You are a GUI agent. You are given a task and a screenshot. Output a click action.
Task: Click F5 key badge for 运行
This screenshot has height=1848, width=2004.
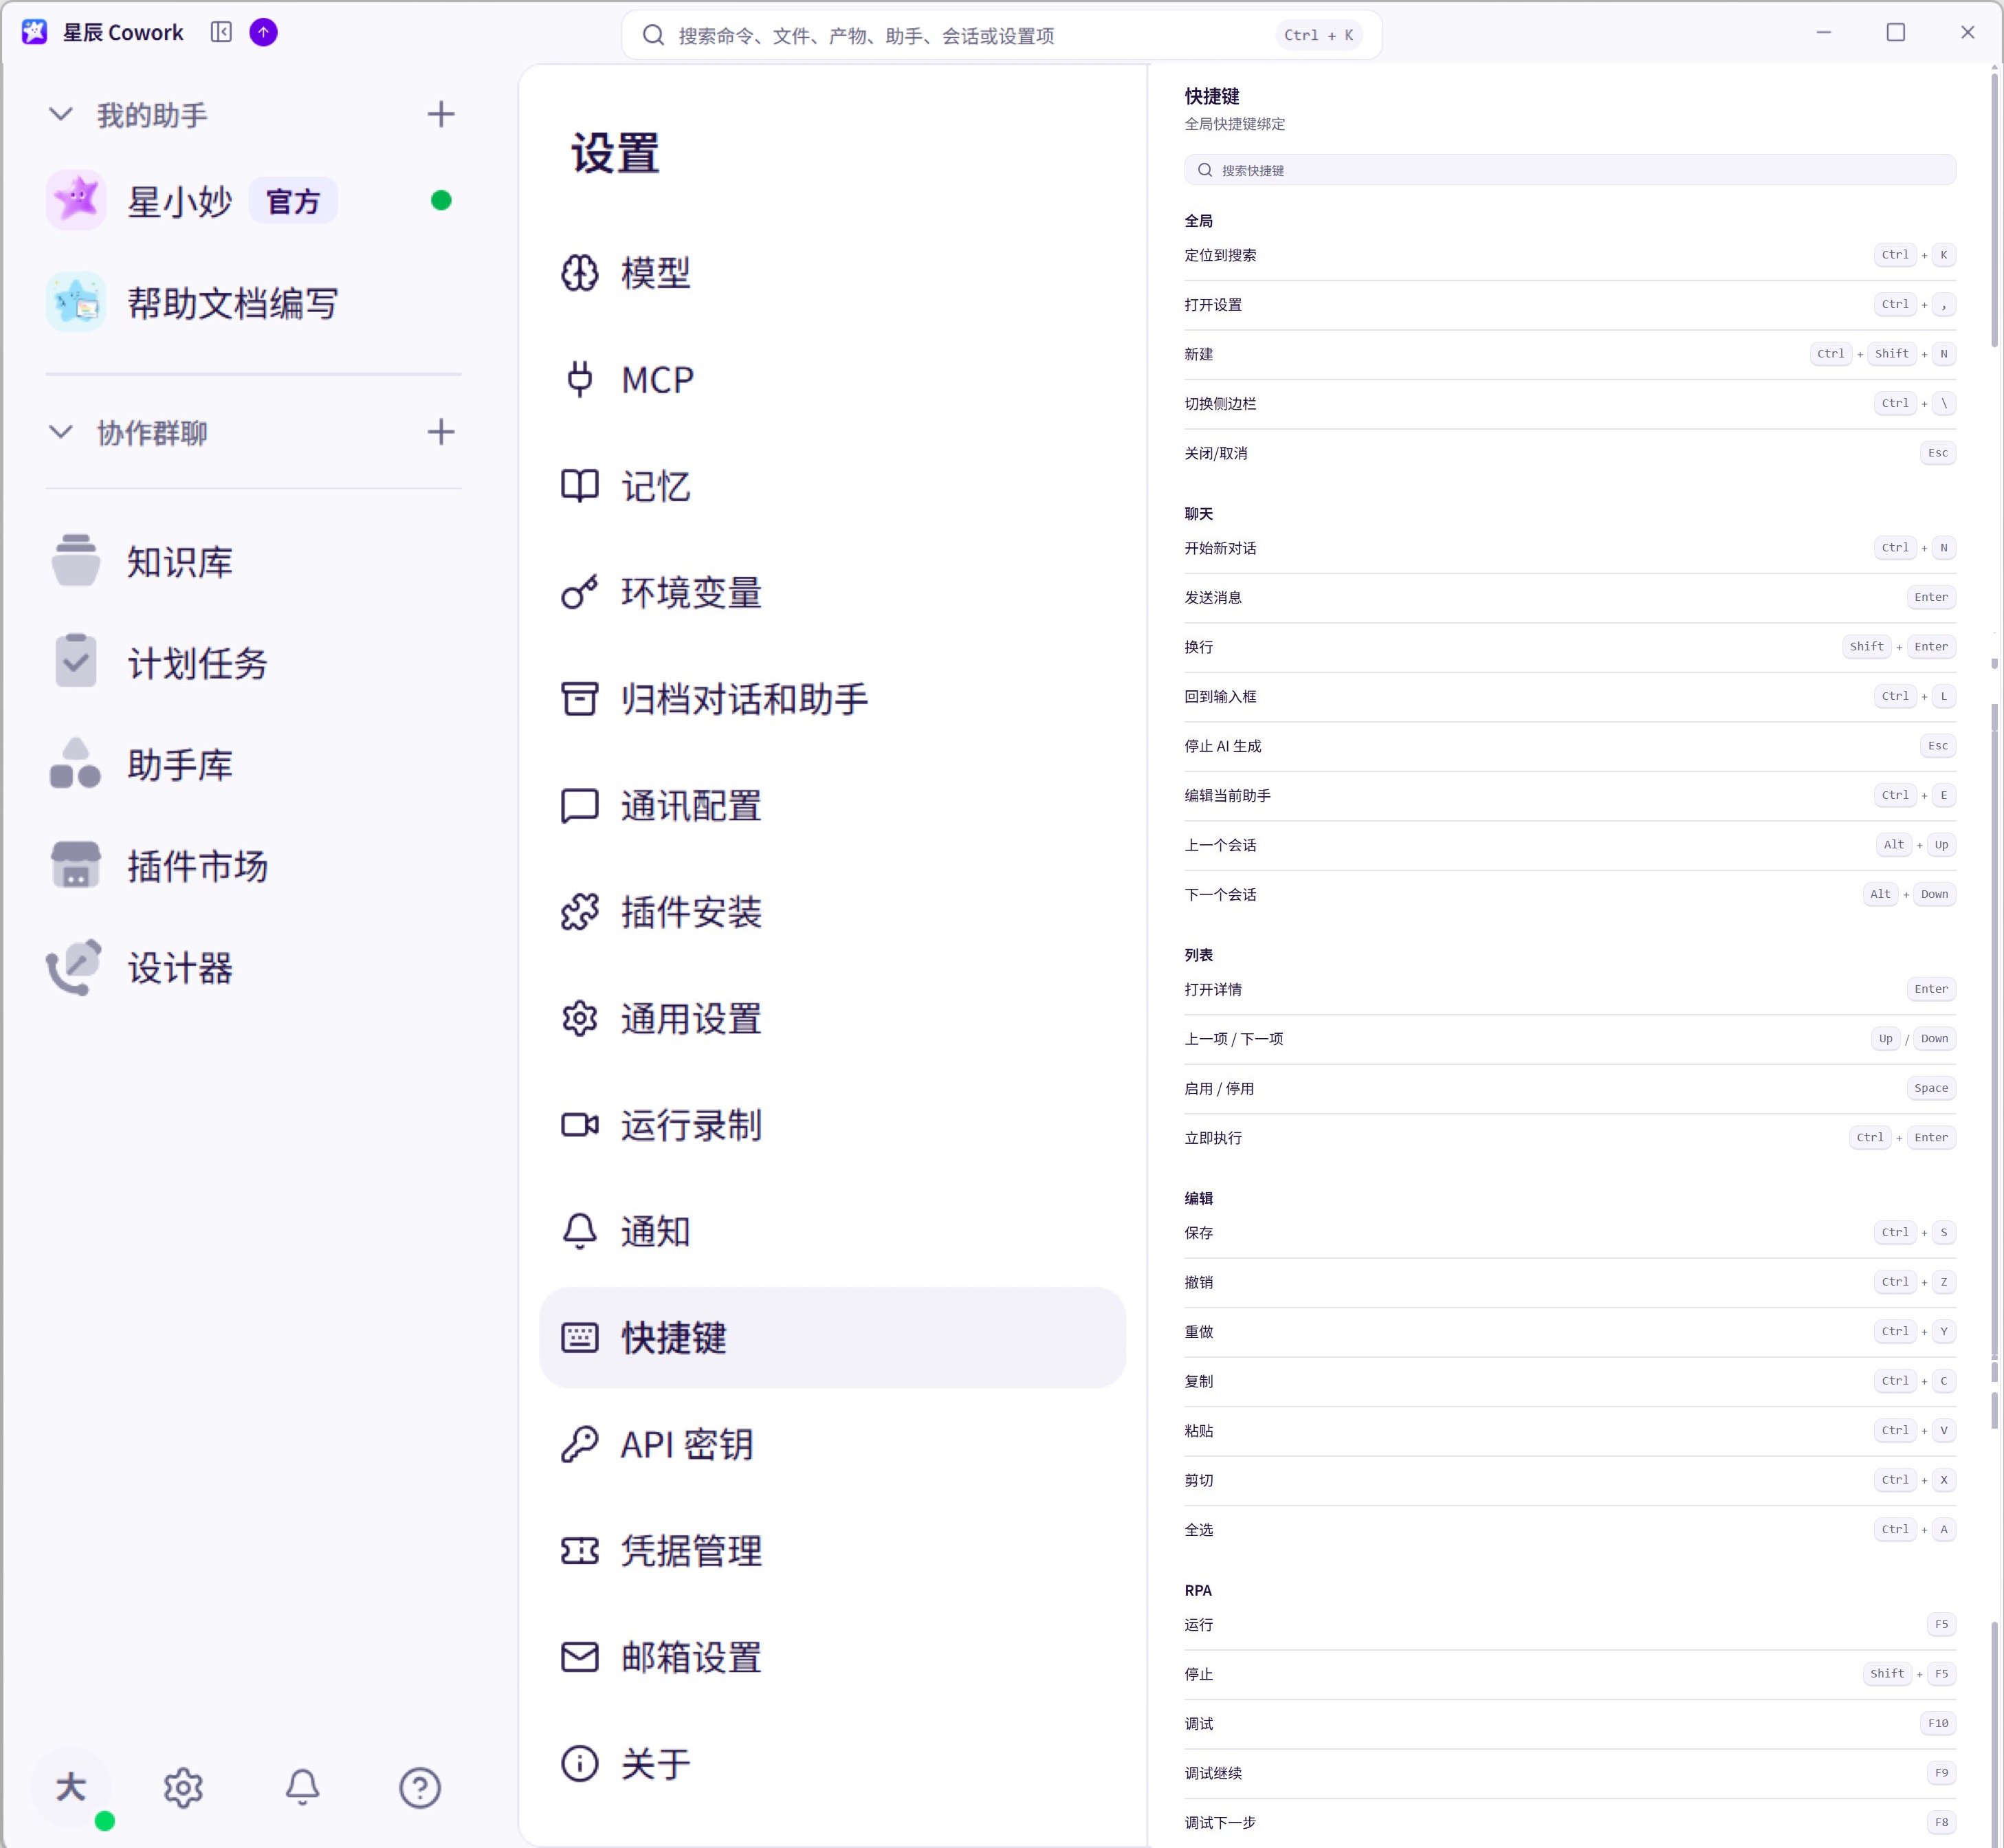click(x=1941, y=1624)
